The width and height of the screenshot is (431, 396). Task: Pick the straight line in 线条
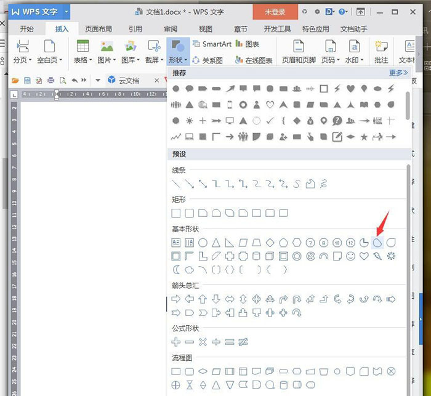[x=176, y=184]
